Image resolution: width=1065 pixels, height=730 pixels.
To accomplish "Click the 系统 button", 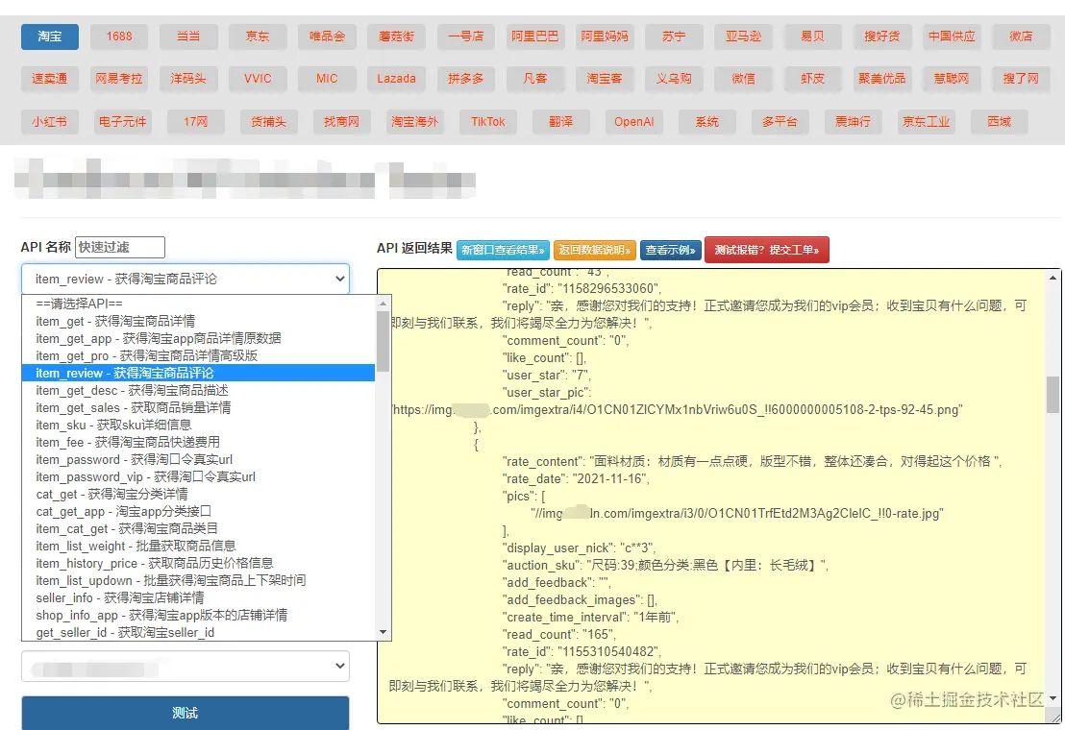I will coord(707,122).
